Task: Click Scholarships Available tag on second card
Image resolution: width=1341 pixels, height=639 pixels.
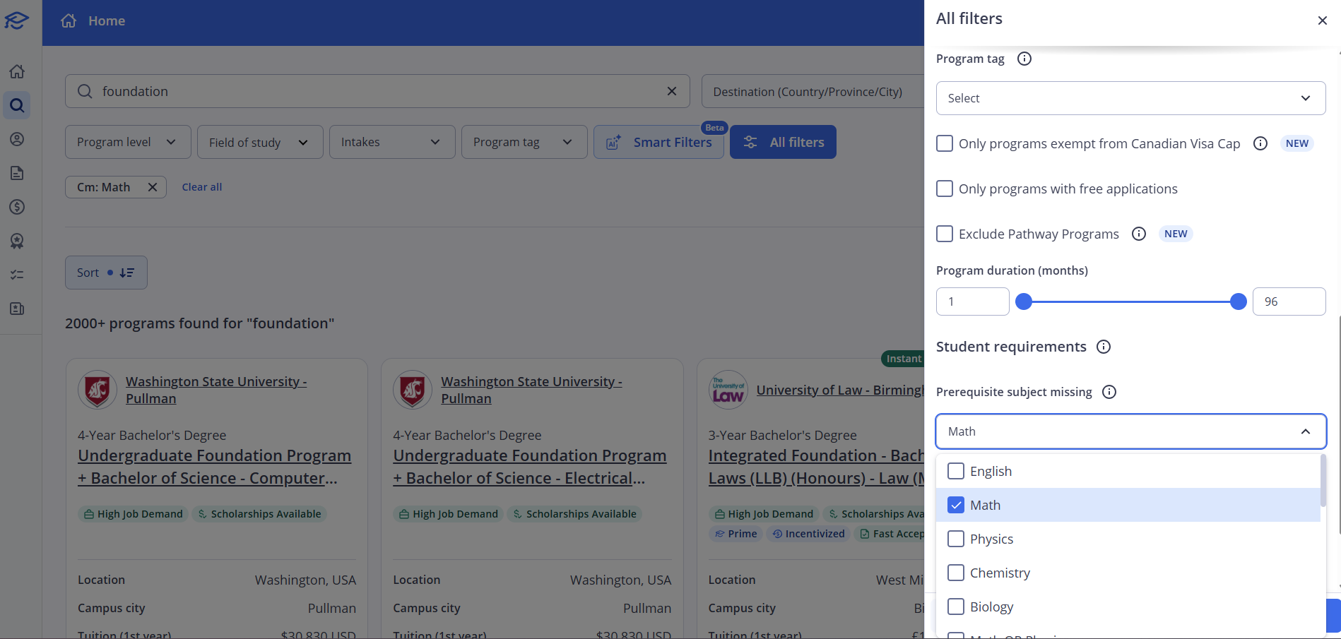Action: pos(574,514)
